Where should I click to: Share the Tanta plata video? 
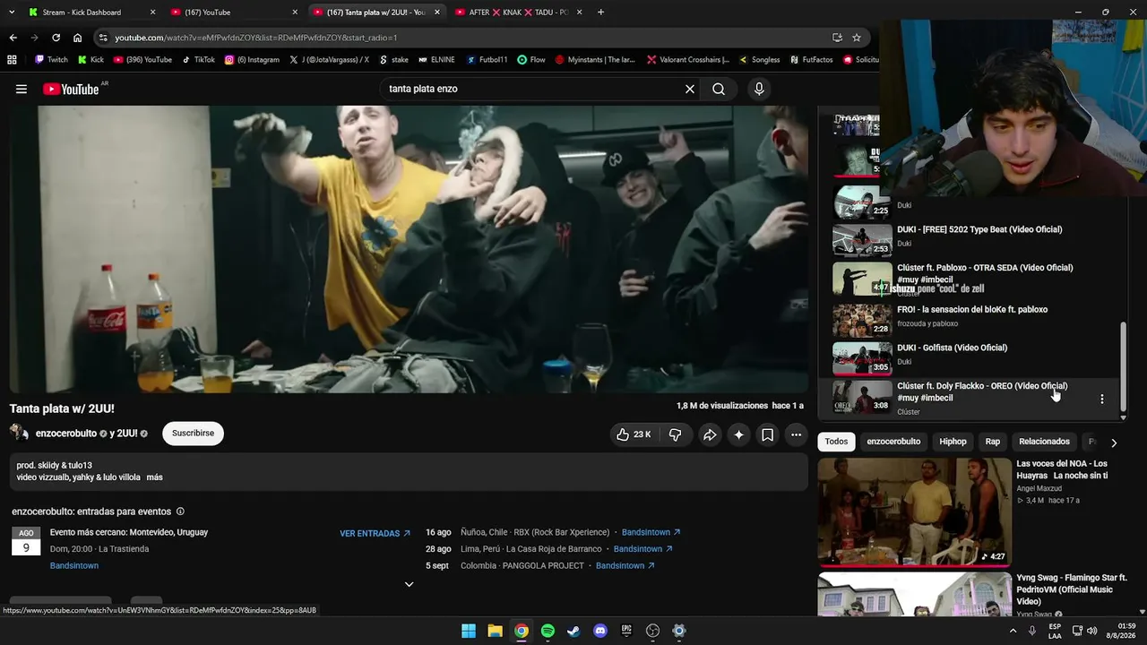[710, 434]
